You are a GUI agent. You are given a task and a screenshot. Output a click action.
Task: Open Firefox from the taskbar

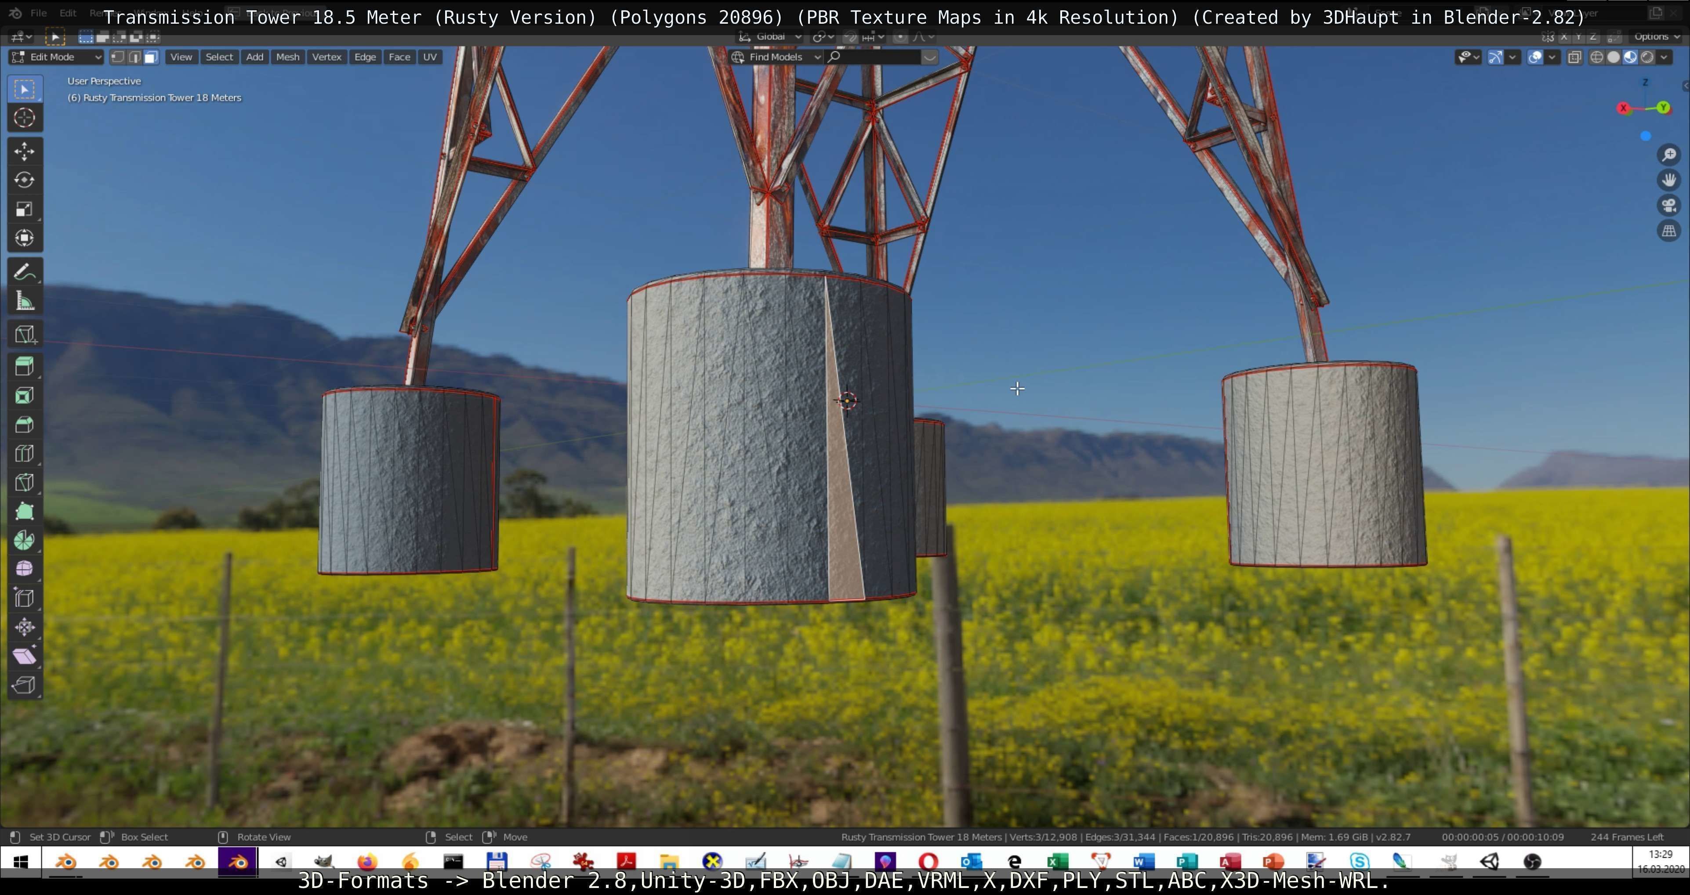(x=367, y=862)
